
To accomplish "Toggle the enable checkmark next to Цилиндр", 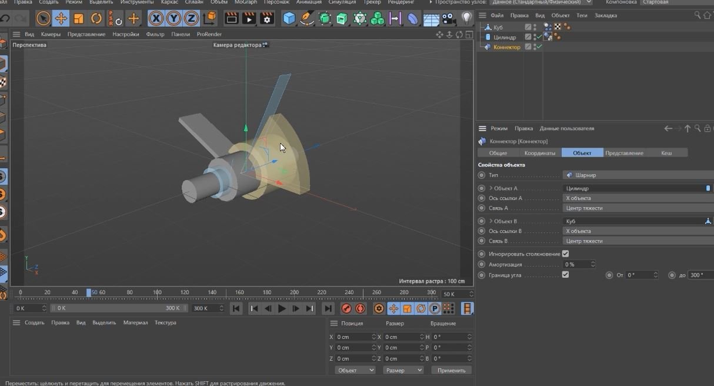I will pyautogui.click(x=538, y=37).
